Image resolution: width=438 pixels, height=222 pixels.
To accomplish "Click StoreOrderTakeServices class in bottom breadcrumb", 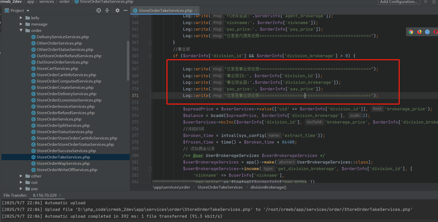I will point(220,187).
